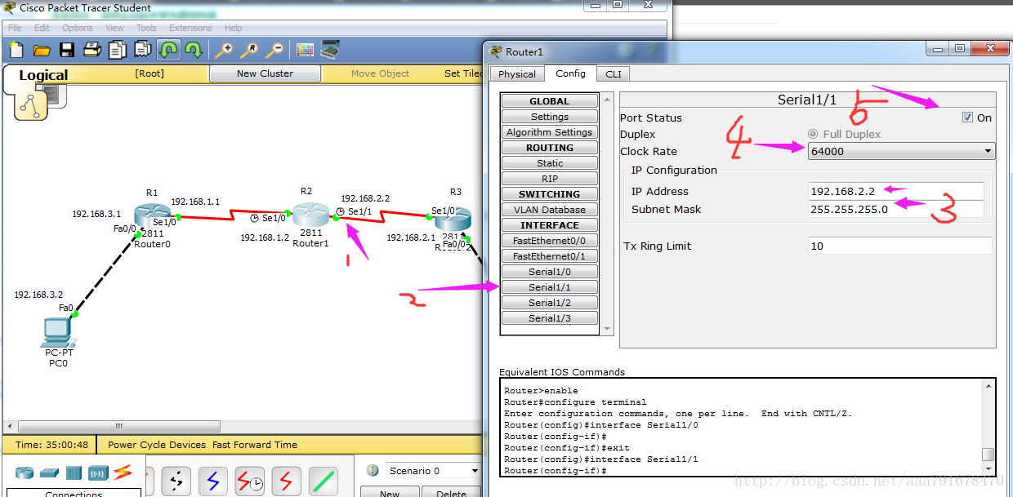Choose the phone cable dotted connection
1013x497 pixels.
tap(176, 481)
